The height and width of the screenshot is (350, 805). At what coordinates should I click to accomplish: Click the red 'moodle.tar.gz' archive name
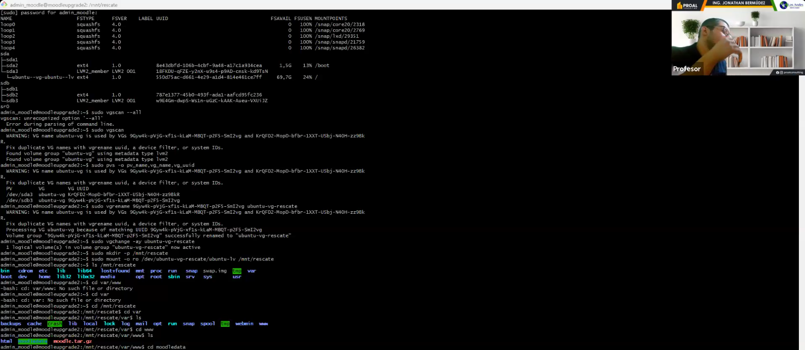(x=73, y=341)
